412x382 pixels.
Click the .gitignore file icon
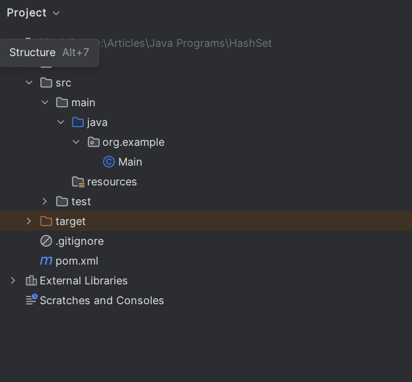46,241
